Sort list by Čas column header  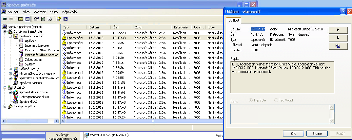click(121, 27)
